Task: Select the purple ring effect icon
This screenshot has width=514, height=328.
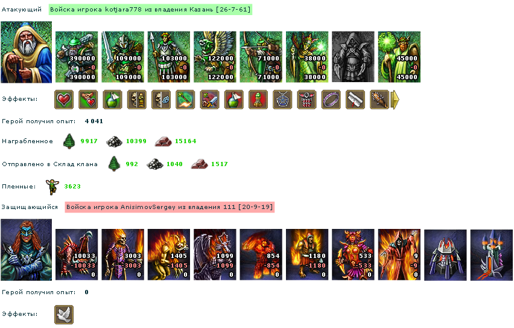Action: (x=331, y=100)
